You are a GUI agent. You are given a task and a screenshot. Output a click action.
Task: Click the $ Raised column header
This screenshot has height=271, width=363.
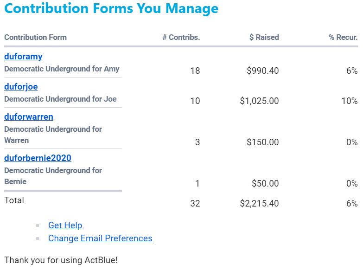(x=264, y=38)
